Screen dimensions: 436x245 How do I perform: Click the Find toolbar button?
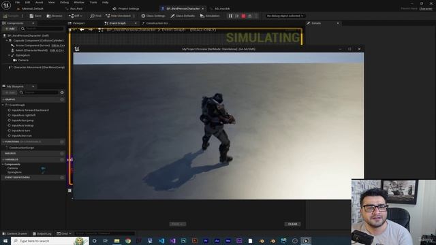point(95,16)
